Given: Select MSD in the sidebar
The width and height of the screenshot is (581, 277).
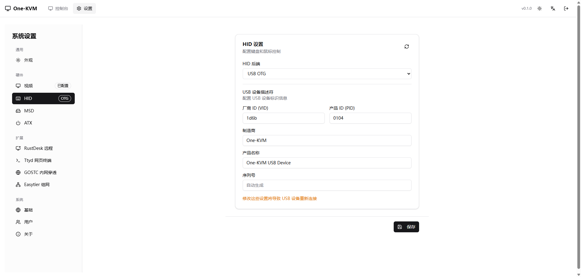Looking at the screenshot, I should click(29, 111).
